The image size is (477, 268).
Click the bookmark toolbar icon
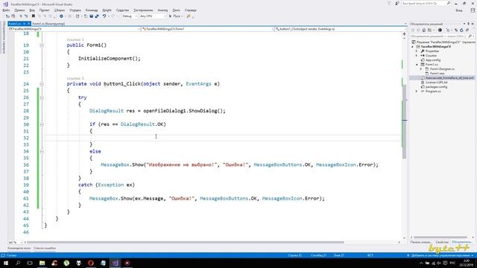(x=34, y=16)
